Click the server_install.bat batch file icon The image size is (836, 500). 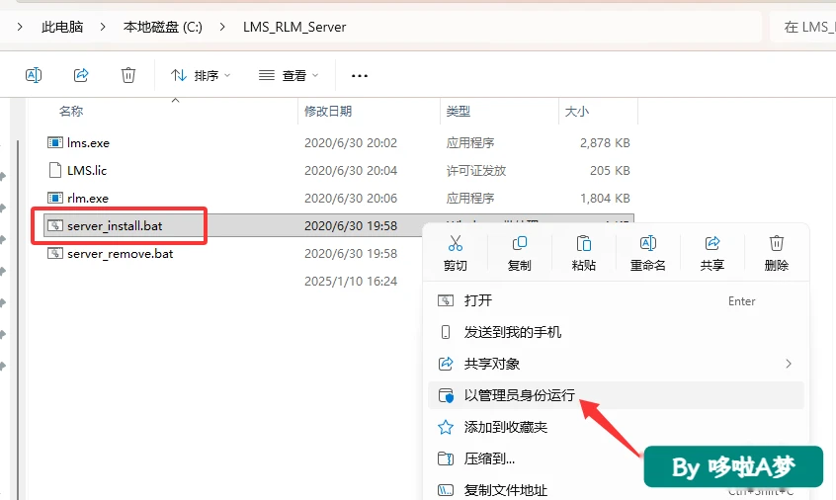click(x=55, y=226)
